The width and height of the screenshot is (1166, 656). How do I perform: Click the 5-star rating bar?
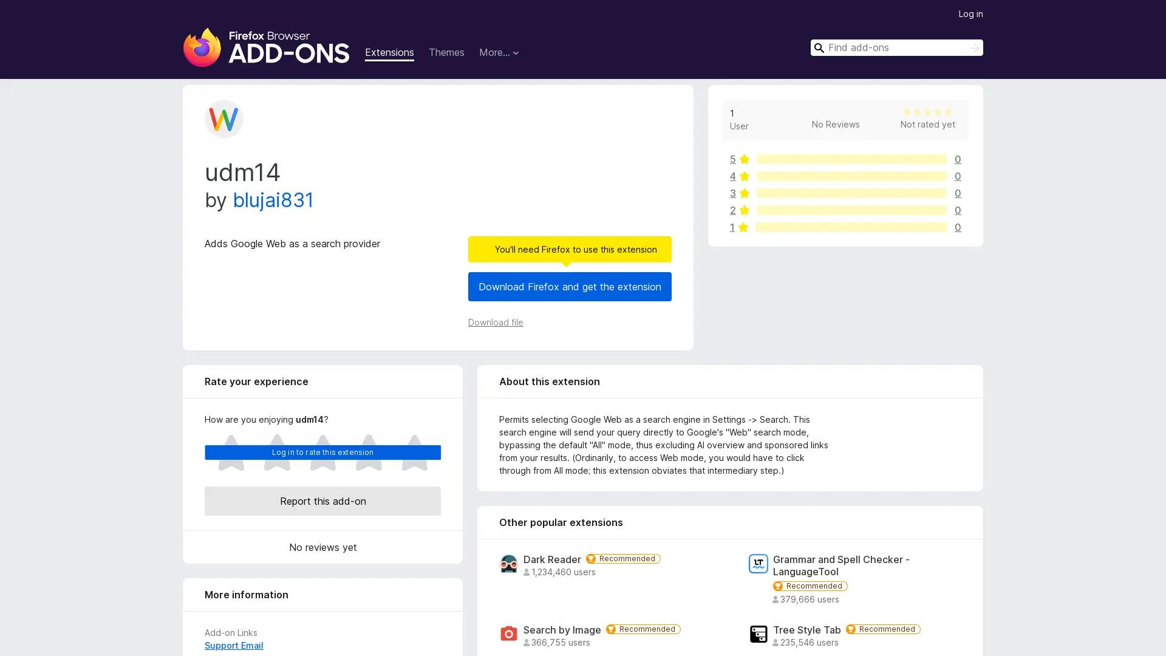(x=850, y=159)
